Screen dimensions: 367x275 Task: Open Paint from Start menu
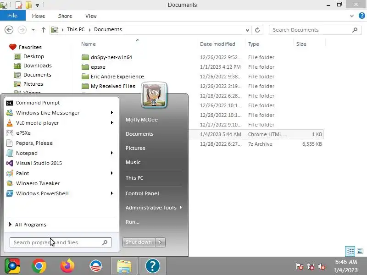[61, 173]
